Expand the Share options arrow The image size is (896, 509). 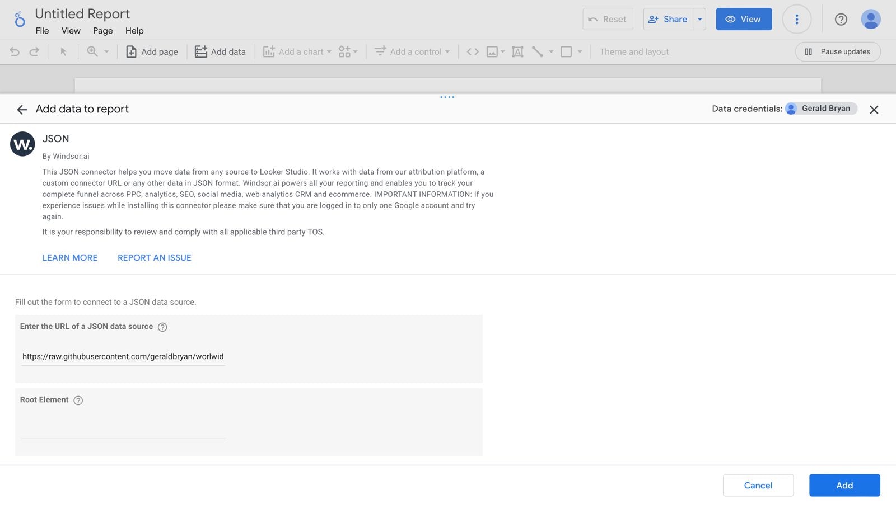click(700, 19)
